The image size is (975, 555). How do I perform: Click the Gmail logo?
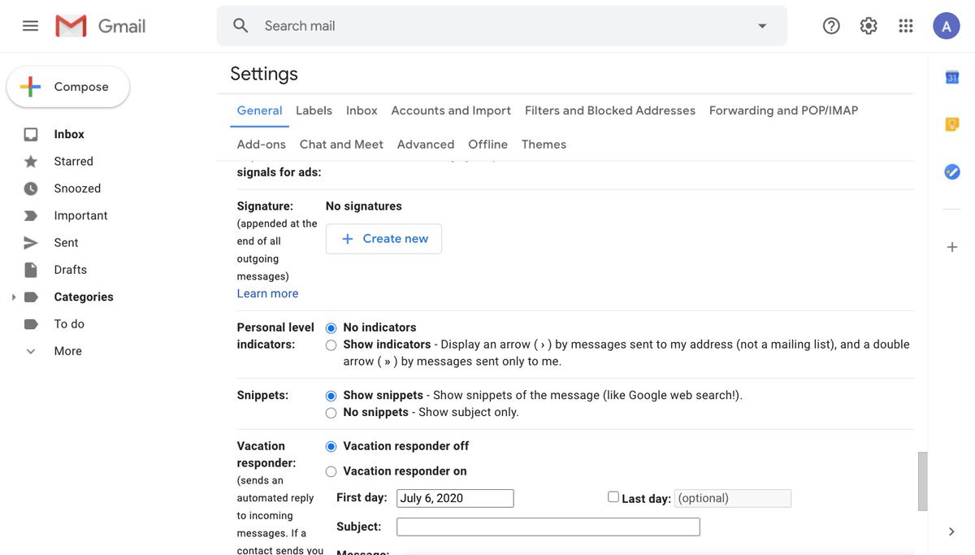[x=100, y=26]
